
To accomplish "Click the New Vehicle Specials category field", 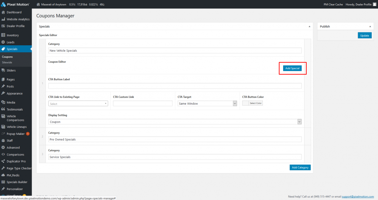I will pyautogui.click(x=175, y=50).
